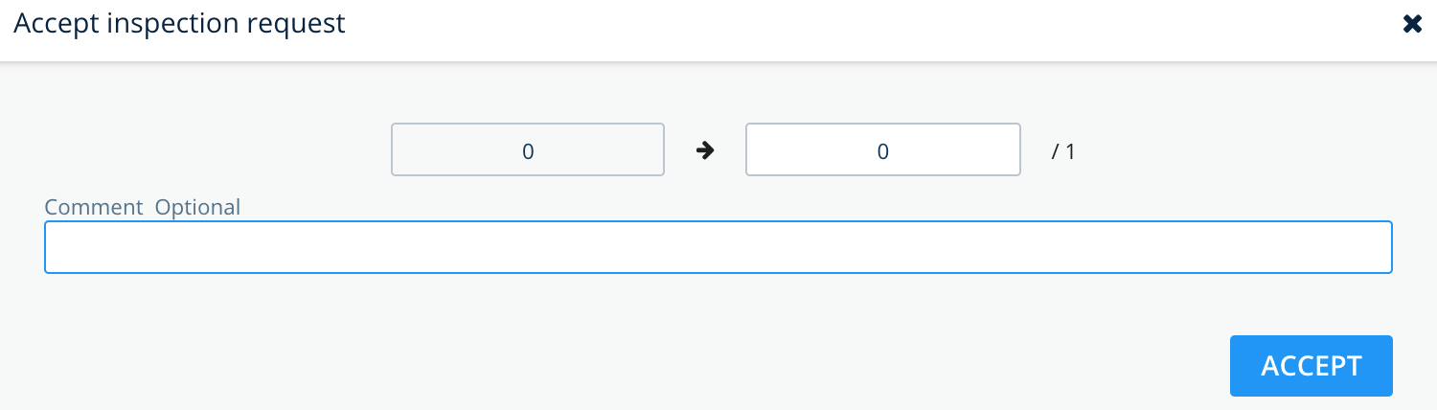Focus the Comment text field

(718, 247)
